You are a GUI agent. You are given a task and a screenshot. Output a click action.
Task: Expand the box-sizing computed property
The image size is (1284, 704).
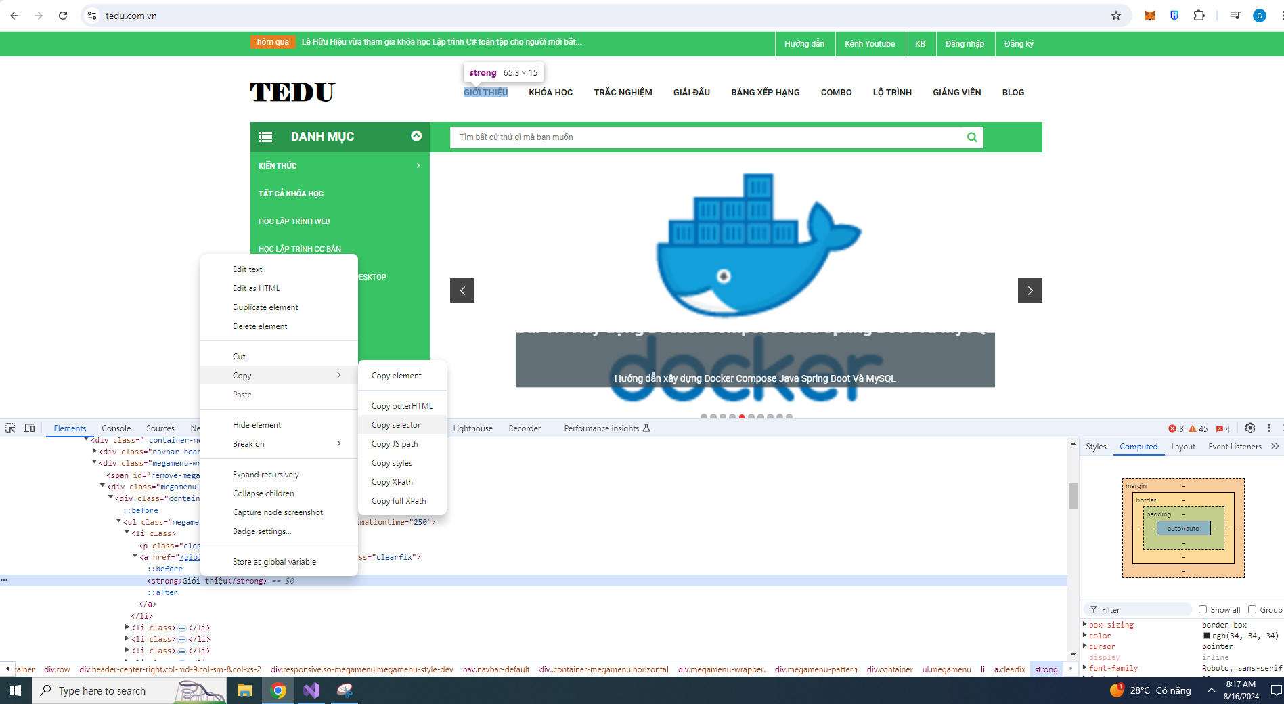[x=1085, y=625]
